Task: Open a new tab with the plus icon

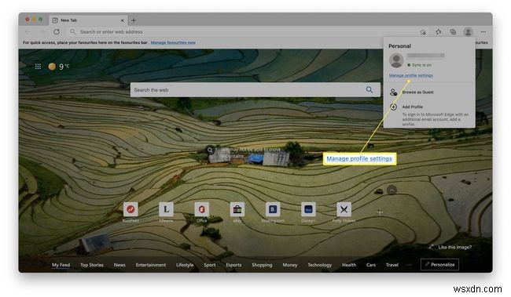Action: tap(134, 20)
